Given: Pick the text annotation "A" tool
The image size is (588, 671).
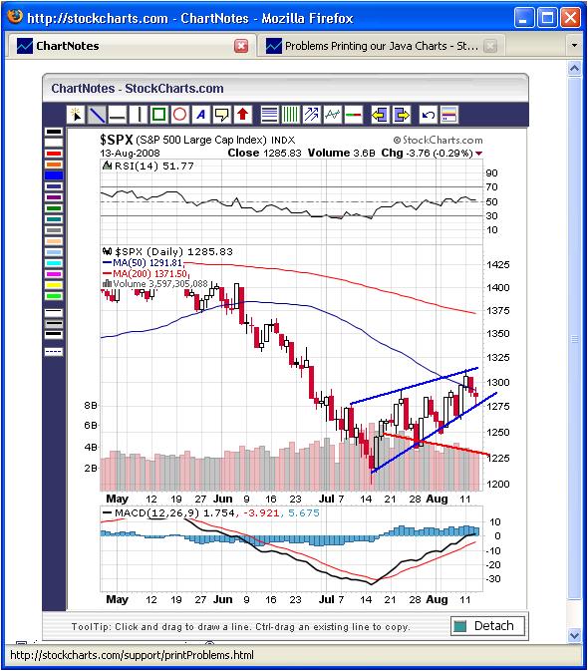Looking at the screenshot, I should pyautogui.click(x=201, y=115).
